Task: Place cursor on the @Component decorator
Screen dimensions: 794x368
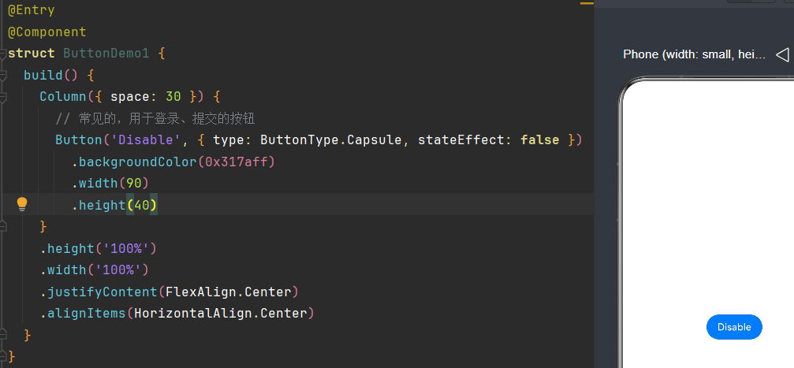Action: (47, 32)
